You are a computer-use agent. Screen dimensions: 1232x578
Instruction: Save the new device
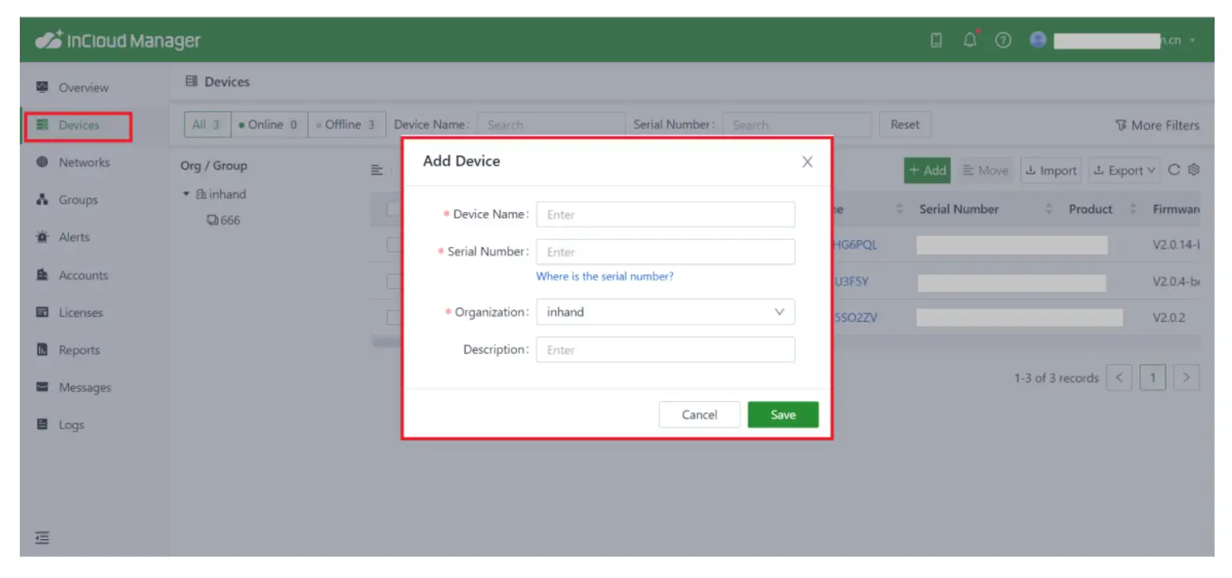782,414
